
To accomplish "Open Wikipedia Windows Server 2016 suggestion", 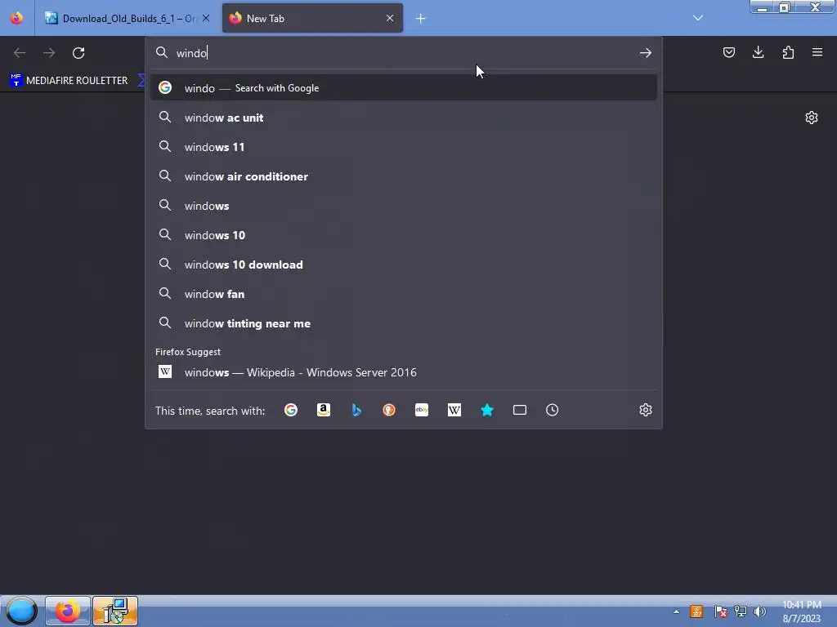I will (404, 372).
